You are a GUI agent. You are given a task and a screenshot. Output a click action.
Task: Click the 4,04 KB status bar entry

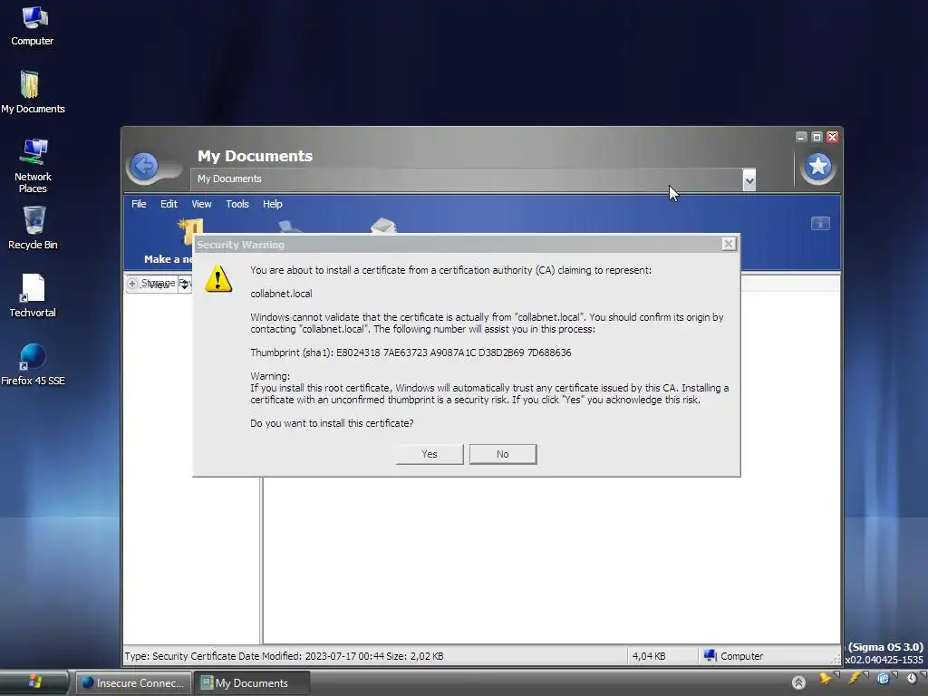[649, 656]
